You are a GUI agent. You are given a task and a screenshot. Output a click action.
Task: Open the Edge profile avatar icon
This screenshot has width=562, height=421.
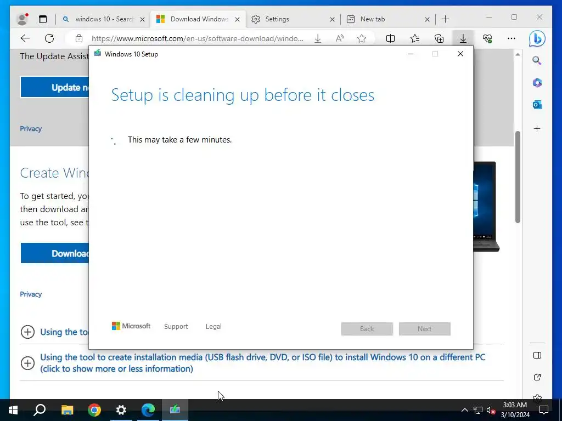(23, 19)
